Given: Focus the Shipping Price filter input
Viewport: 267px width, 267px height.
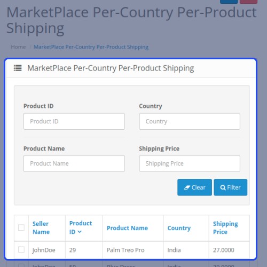Looking at the screenshot, I should (190, 163).
